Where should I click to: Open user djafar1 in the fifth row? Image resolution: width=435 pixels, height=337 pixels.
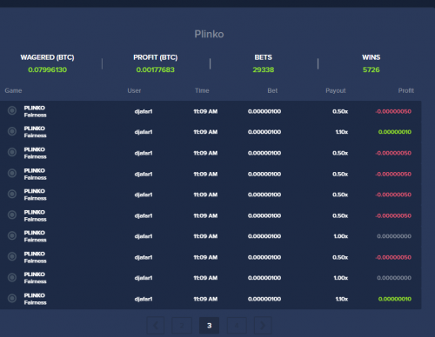coord(144,195)
